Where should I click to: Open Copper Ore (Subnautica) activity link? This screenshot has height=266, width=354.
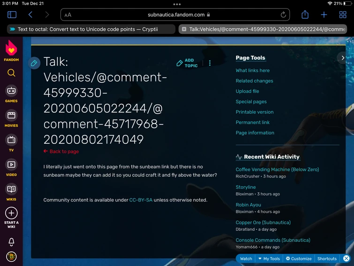(263, 222)
